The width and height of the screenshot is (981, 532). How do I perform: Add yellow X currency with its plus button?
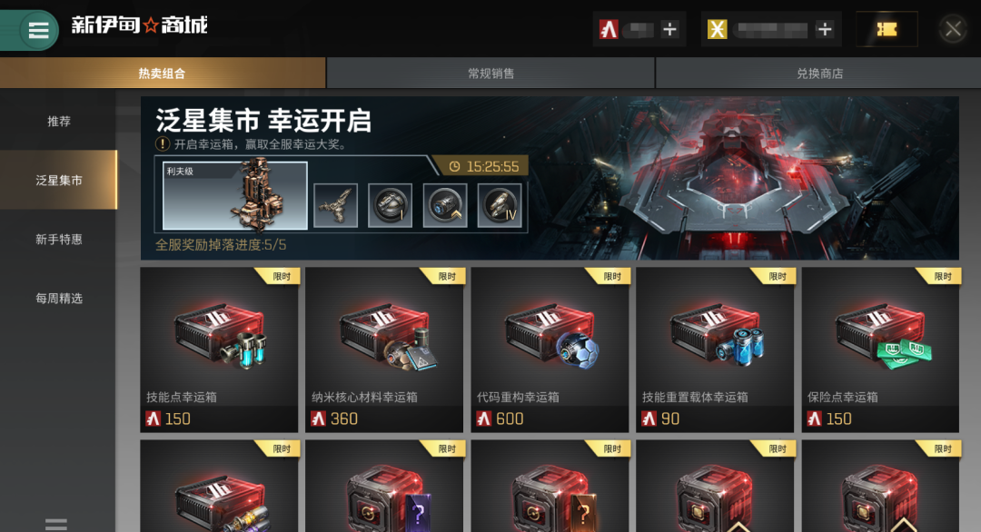(825, 29)
